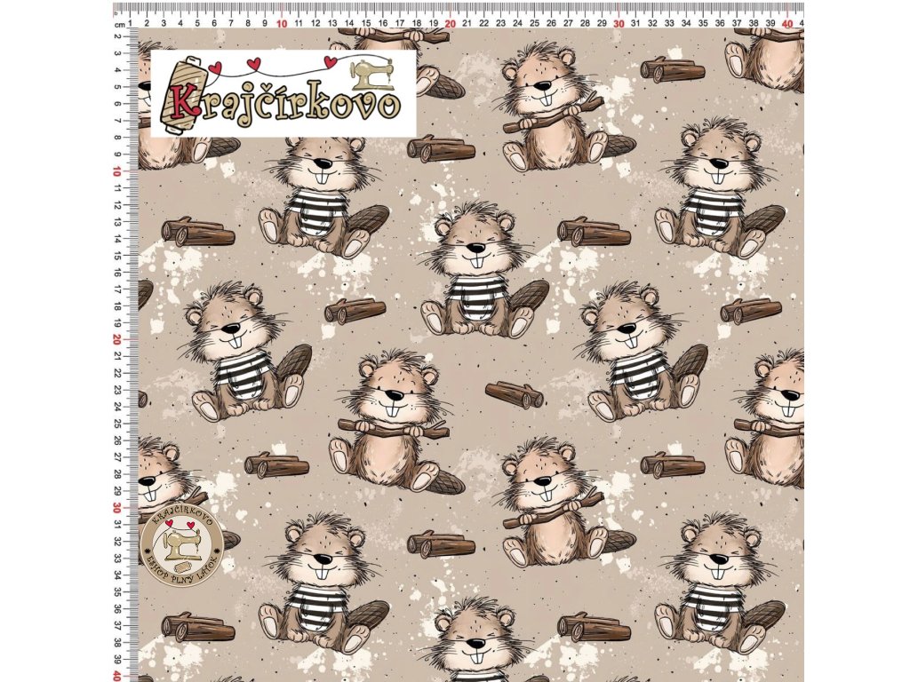The height and width of the screenshot is (682, 910).
Task: Click the red 20 on the top ruler
Action: click(x=451, y=24)
